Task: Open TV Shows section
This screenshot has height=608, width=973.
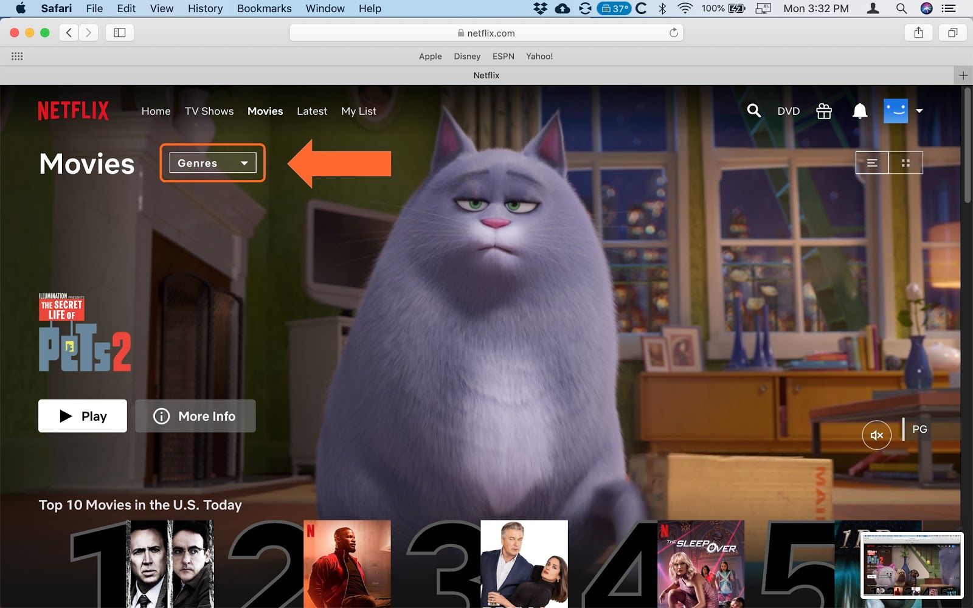Action: pyautogui.click(x=209, y=111)
